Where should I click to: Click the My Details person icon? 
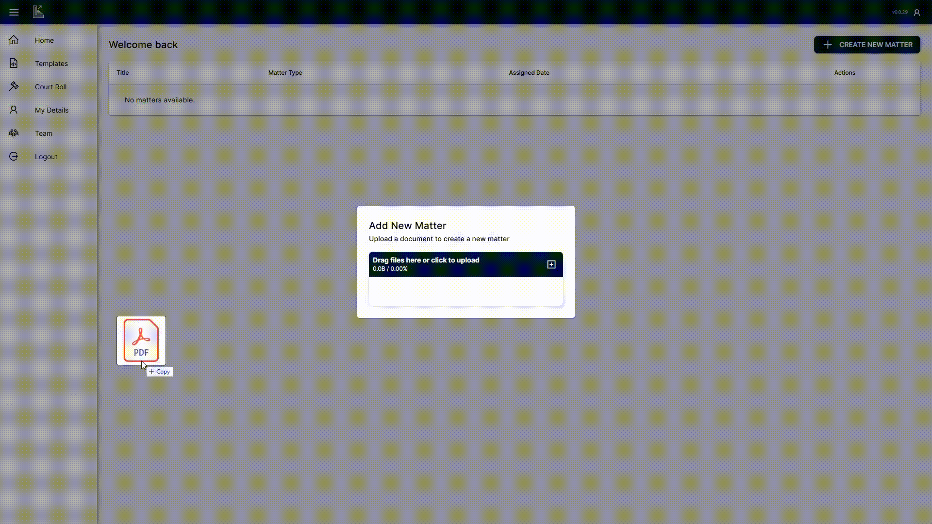pyautogui.click(x=14, y=110)
